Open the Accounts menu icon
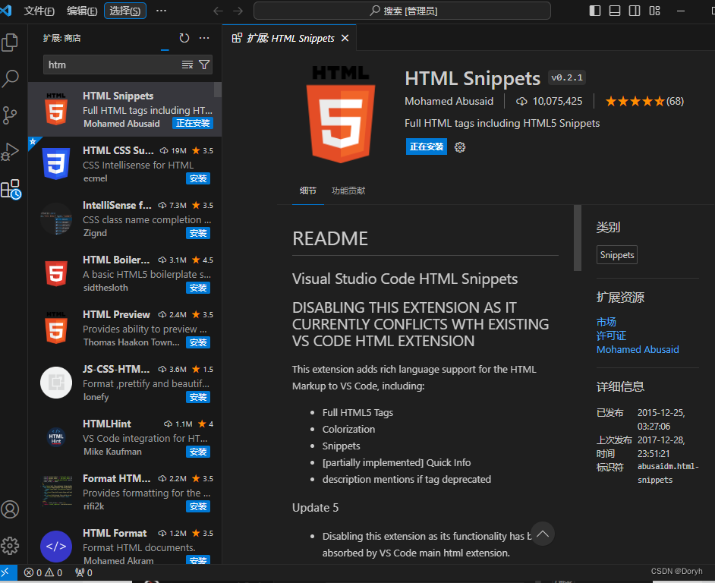The width and height of the screenshot is (715, 583). [10, 509]
